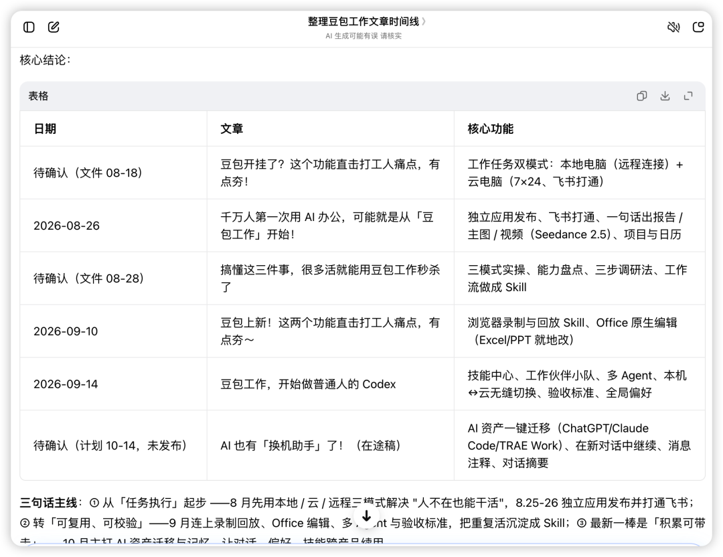Open the chat title '整理豆包工作文章时间线' menu
The width and height of the screenshot is (723, 557).
(367, 21)
